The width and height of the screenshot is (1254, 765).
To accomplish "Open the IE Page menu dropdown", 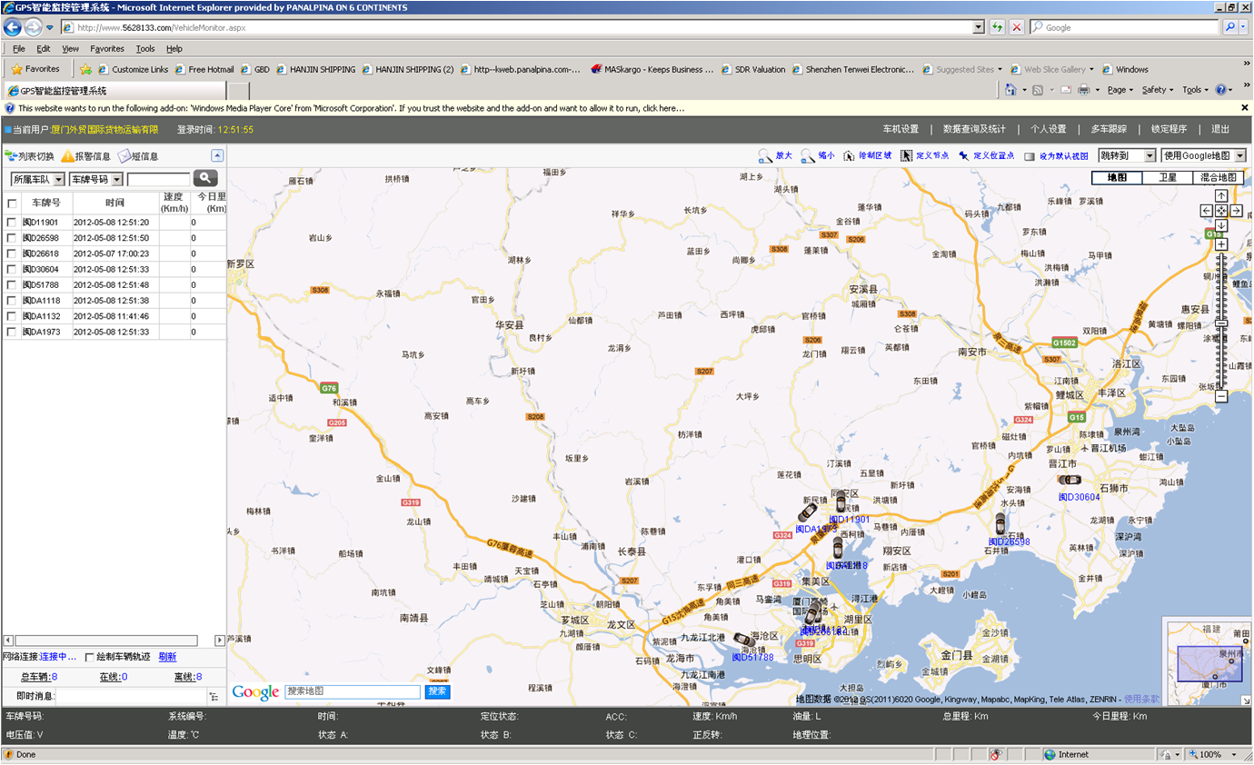I will 1120,90.
